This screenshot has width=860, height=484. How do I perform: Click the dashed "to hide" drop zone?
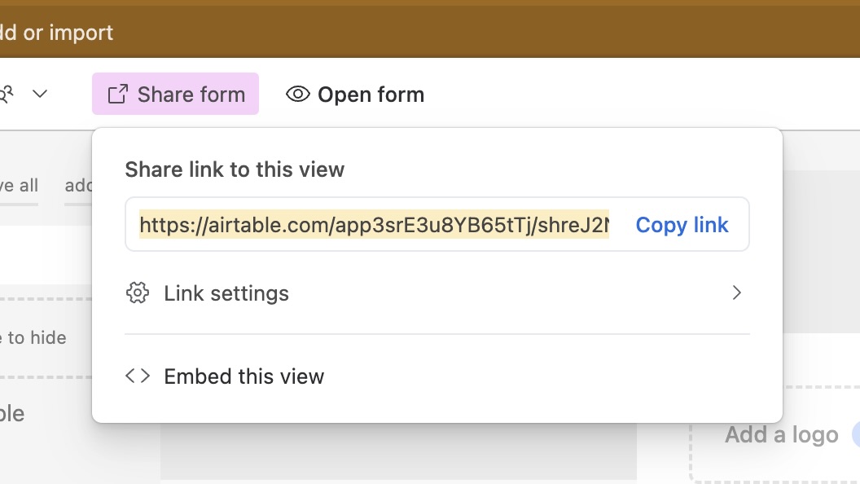pyautogui.click(x=37, y=337)
